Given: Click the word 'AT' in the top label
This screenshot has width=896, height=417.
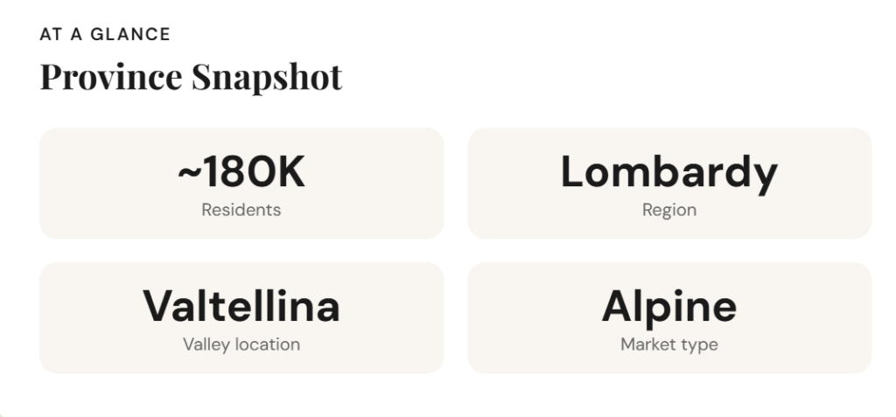Looking at the screenshot, I should click(50, 35).
